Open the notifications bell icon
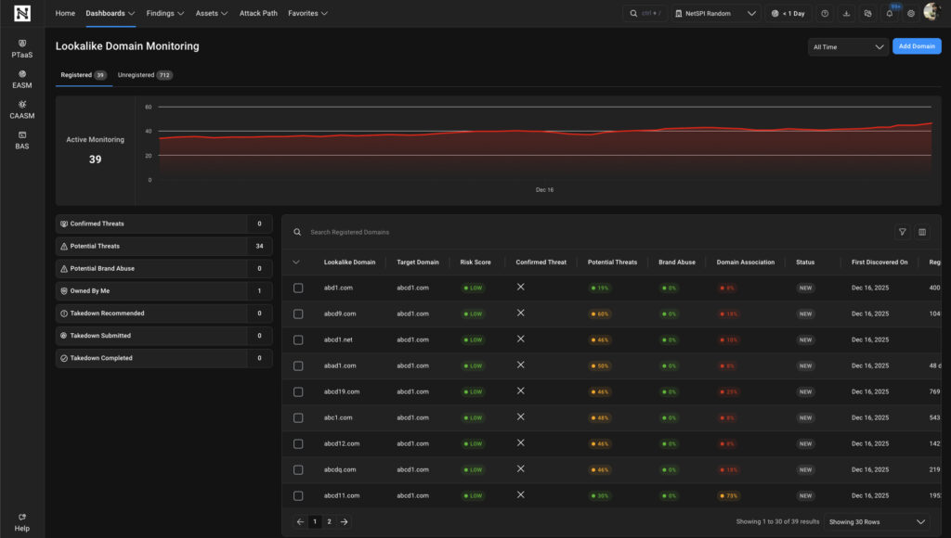Viewport: 951px width, 538px height. 889,14
